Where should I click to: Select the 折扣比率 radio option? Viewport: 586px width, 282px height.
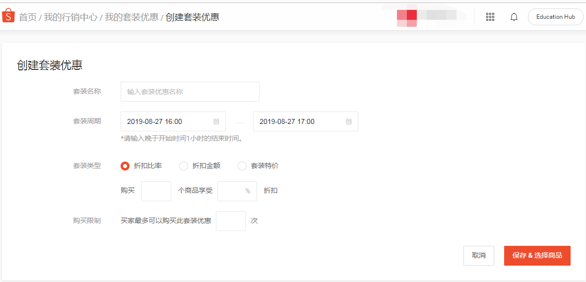pos(125,166)
